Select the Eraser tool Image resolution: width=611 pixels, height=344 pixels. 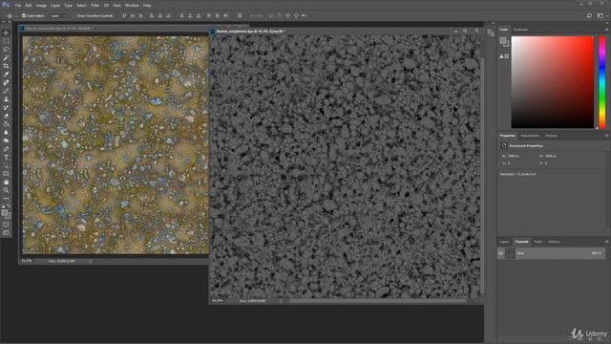6,116
